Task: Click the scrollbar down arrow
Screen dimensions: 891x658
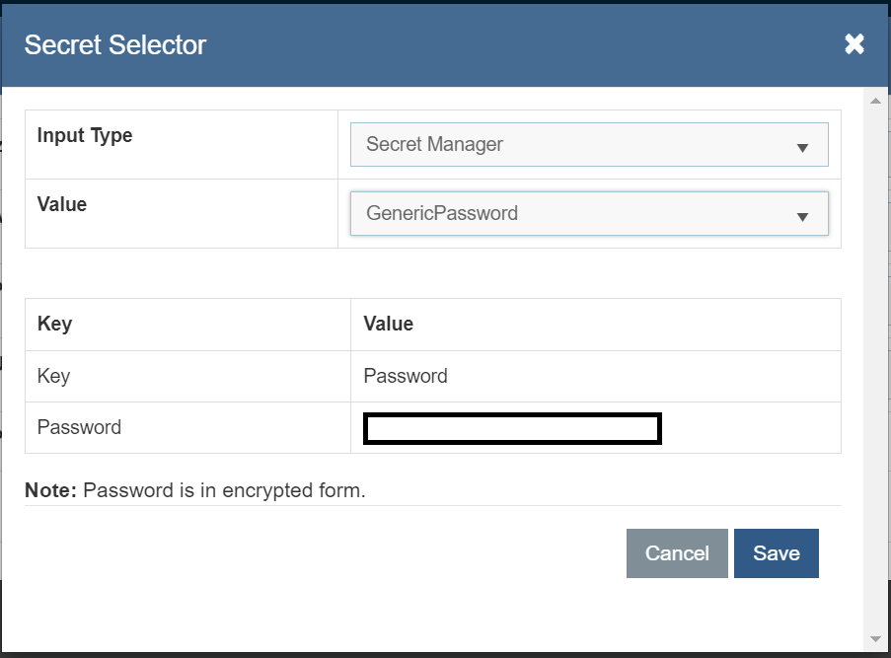Action: click(x=873, y=639)
